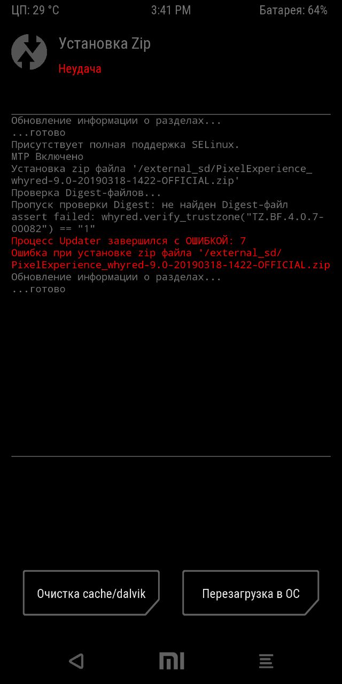This screenshot has height=684, width=342.
Task: Tap the Проверка Digest-файлов log line
Action: click(x=86, y=193)
